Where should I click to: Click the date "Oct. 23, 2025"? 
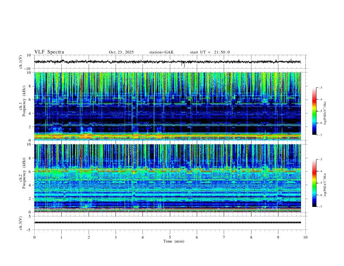tap(121, 52)
